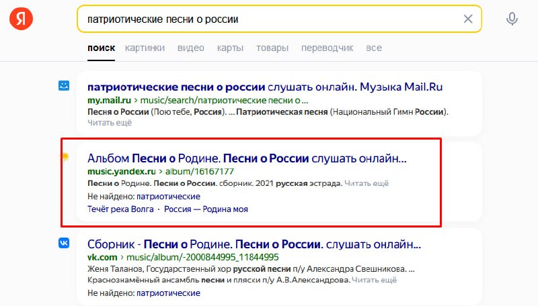Screen dimensions: 538x306
Task: Open Течёт река Волга sitelink
Action: pos(120,209)
